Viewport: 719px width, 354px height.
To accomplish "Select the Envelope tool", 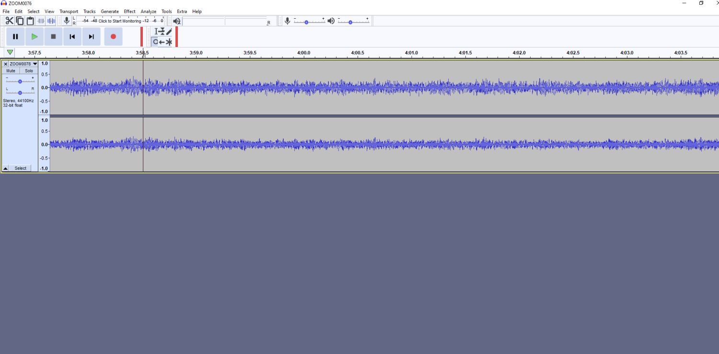I will coord(162,31).
